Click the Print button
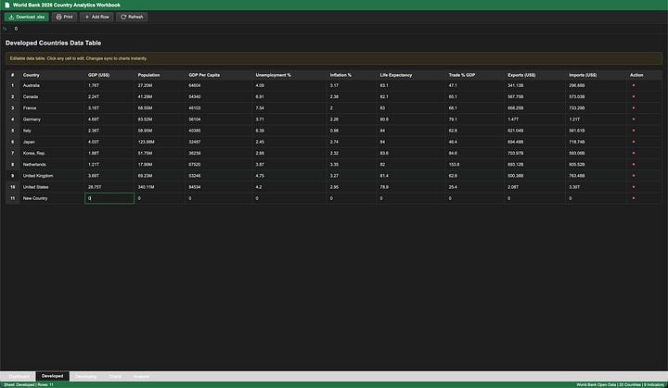Viewport: 668px width, 388px height. click(64, 17)
